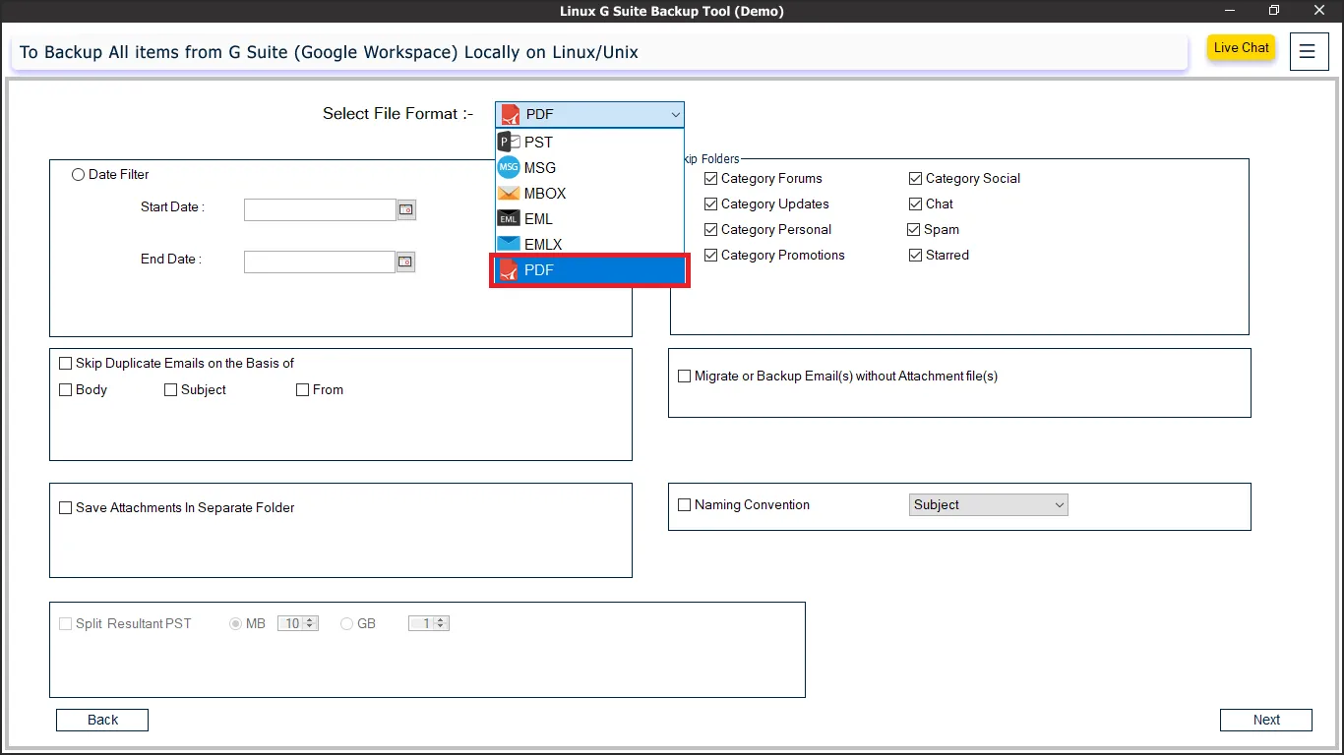Open the Start Date calendar picker
This screenshot has width=1344, height=755.
[x=405, y=209]
